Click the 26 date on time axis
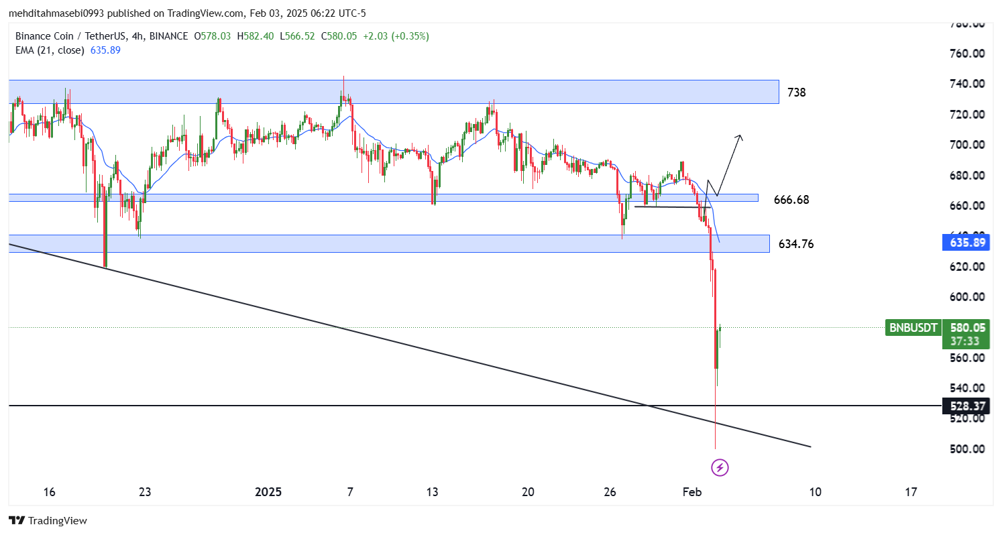The width and height of the screenshot is (1002, 535). click(610, 492)
